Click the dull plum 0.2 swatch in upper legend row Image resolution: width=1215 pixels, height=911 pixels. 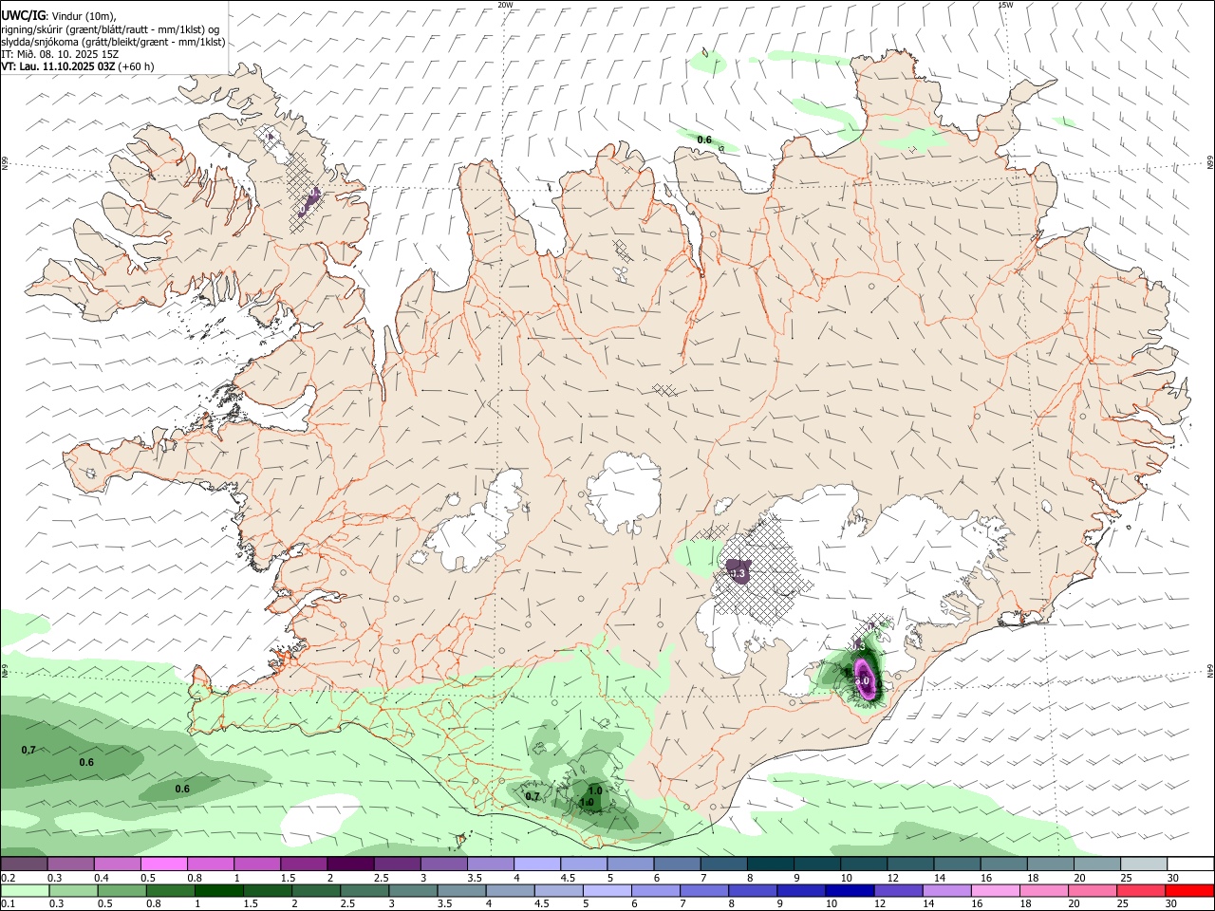(x=24, y=864)
